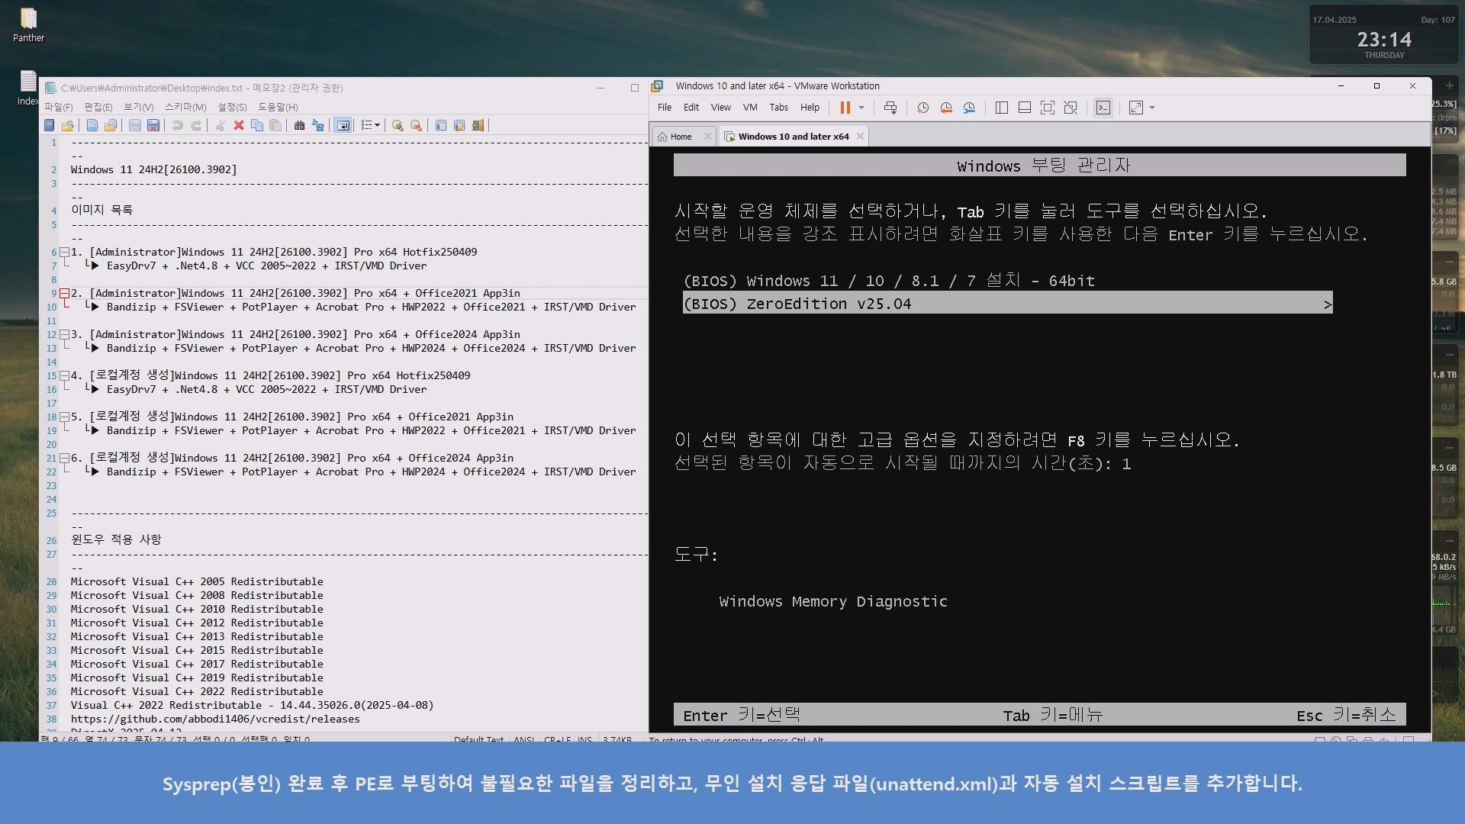Viewport: 1465px width, 824px height.
Task: Click the zoom in magnifier icon in notepad
Action: pos(398,125)
